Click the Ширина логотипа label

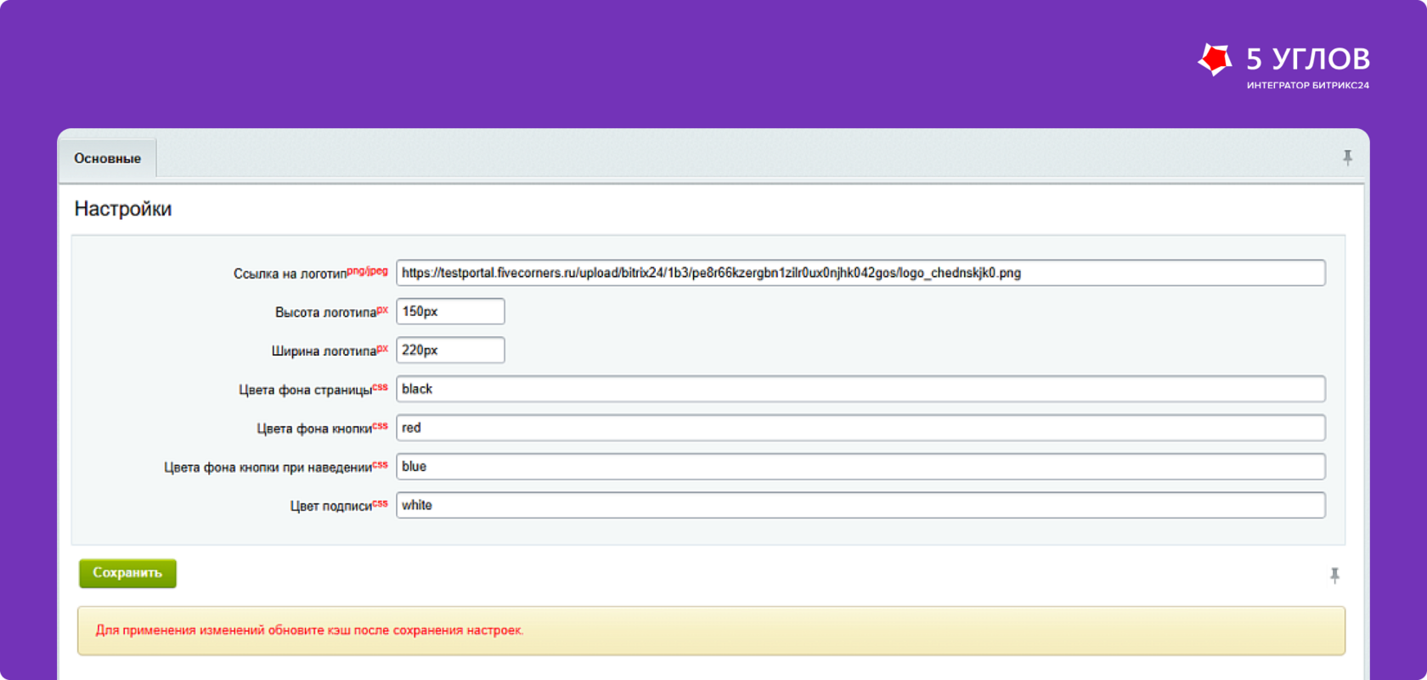tap(324, 351)
